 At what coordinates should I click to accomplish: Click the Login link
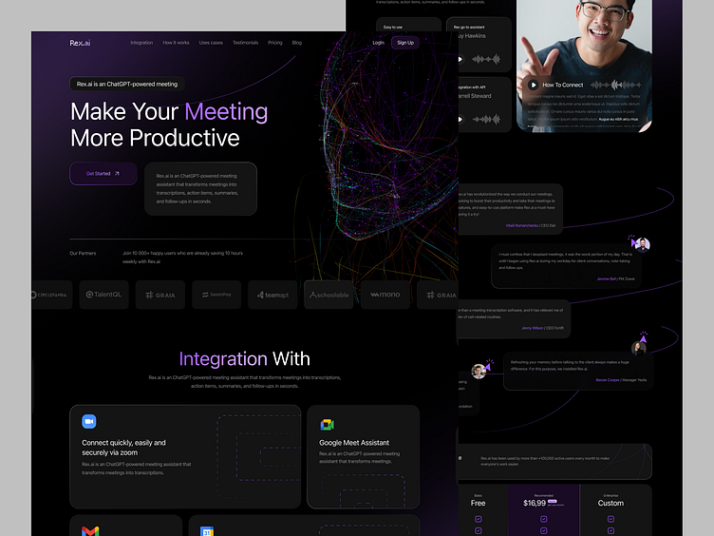379,43
